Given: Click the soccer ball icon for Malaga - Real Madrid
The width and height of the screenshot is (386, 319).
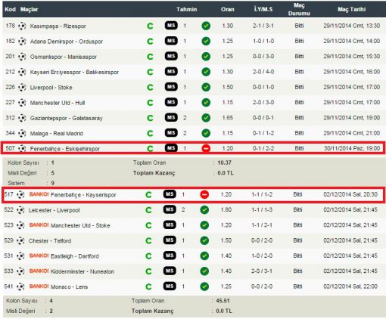Looking at the screenshot, I should tap(22, 133).
